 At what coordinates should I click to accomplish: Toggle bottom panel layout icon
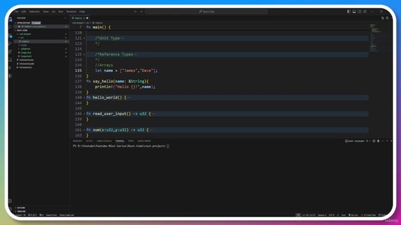[354, 11]
